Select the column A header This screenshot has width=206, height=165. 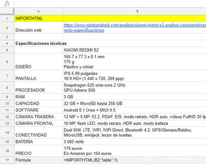pos(38,11)
